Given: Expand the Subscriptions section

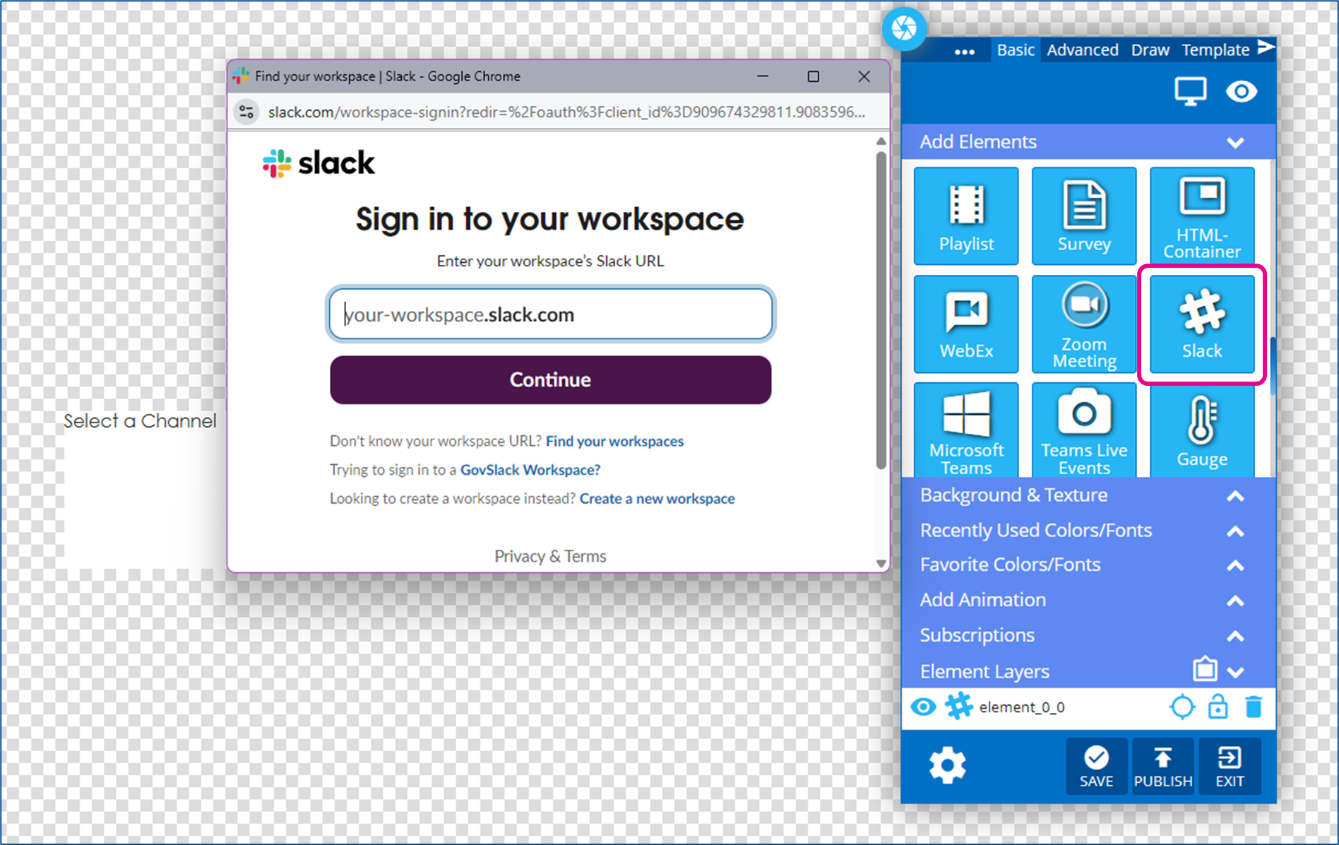Looking at the screenshot, I should 1235,637.
